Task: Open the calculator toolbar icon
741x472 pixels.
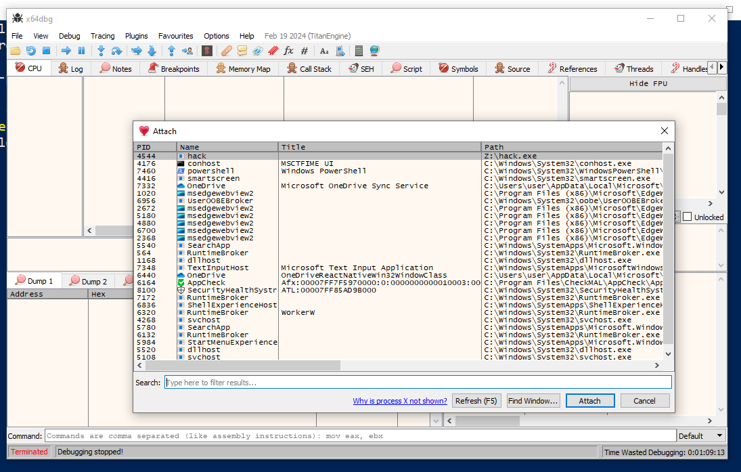Action: [x=359, y=51]
